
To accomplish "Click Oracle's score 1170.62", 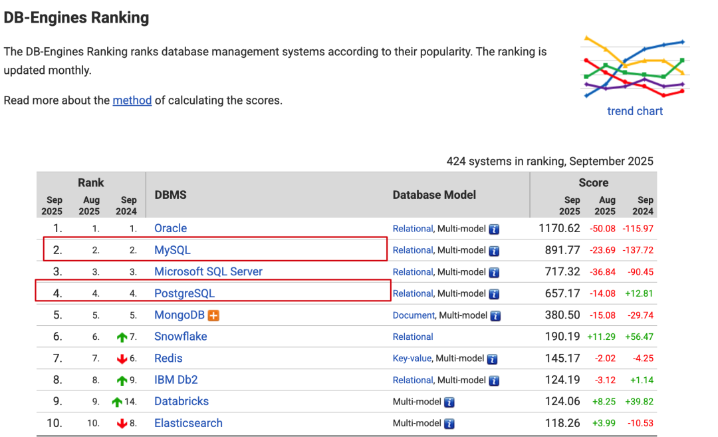I will (559, 228).
